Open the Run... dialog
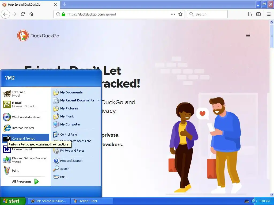This screenshot has height=205, width=274. 77,177
